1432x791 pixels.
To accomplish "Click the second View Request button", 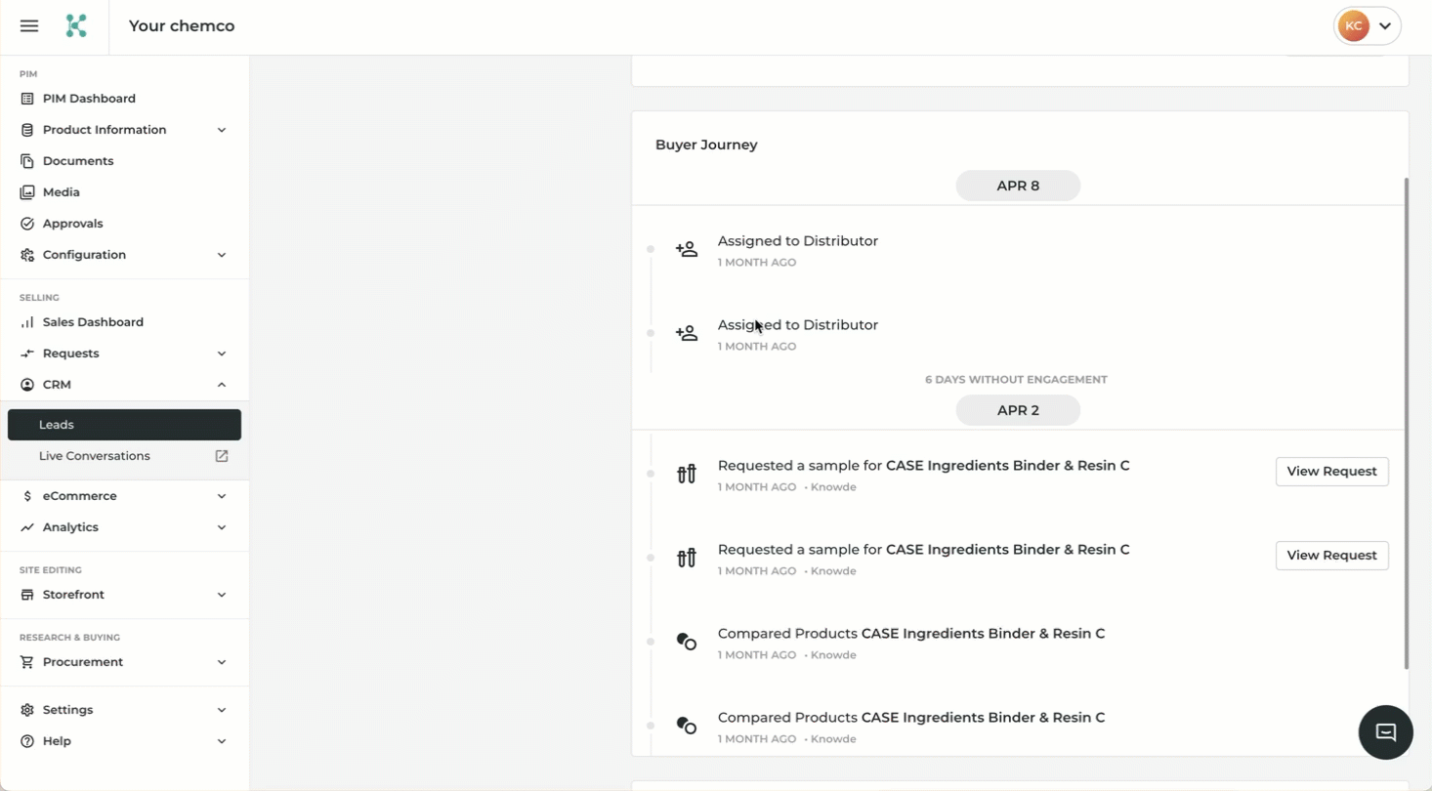I will tap(1331, 556).
